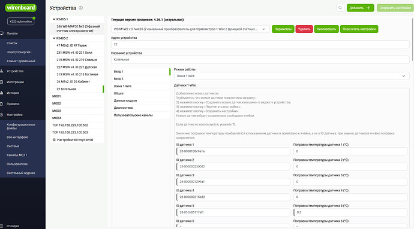
Task: Collapse the RS485-1 port group
Action: pos(54,19)
